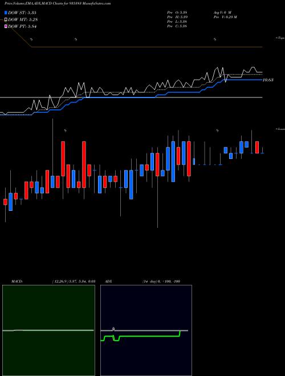Click the white DOW MT legend swatch
The width and height of the screenshot is (285, 376).
[x=6, y=20]
